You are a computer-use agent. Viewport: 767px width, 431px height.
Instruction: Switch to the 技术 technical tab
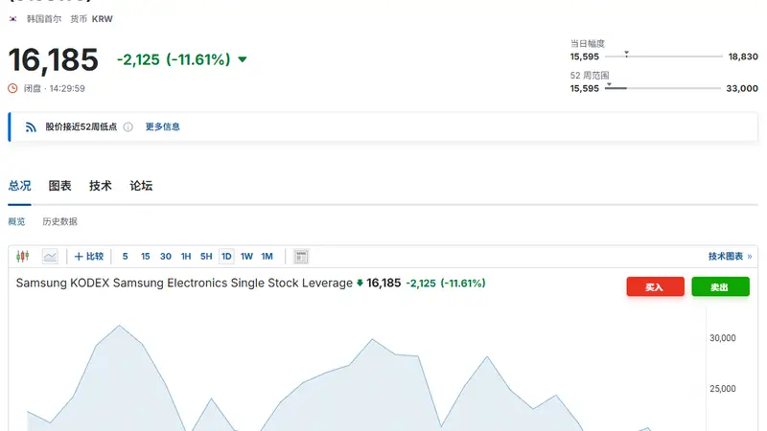[x=101, y=186]
